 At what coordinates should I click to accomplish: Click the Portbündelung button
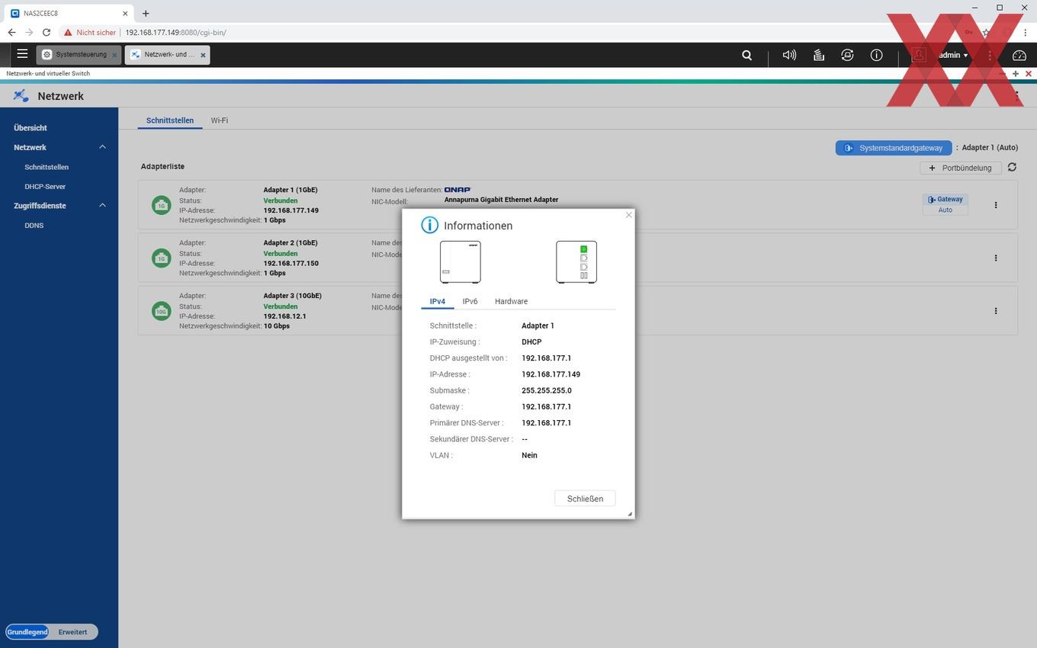[x=961, y=168]
